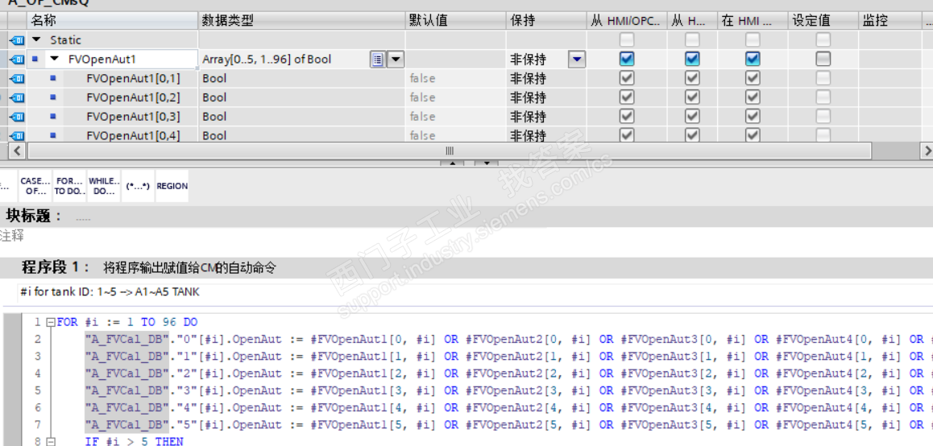This screenshot has height=446, width=933.
Task: Click the 保持 column header
Action: click(x=546, y=21)
